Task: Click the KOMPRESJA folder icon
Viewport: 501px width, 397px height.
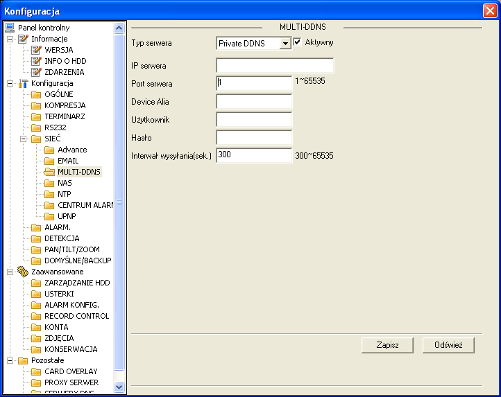Action: click(36, 105)
